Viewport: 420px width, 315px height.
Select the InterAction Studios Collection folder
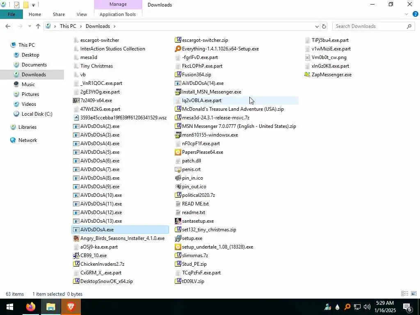pyautogui.click(x=112, y=49)
